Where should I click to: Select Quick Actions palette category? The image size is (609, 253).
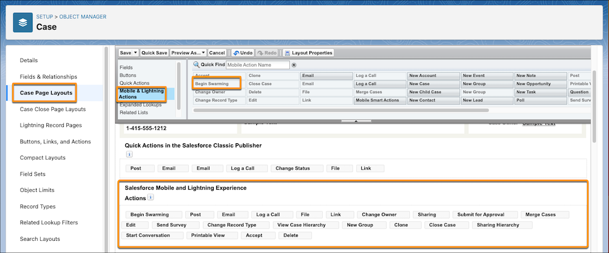tap(135, 83)
